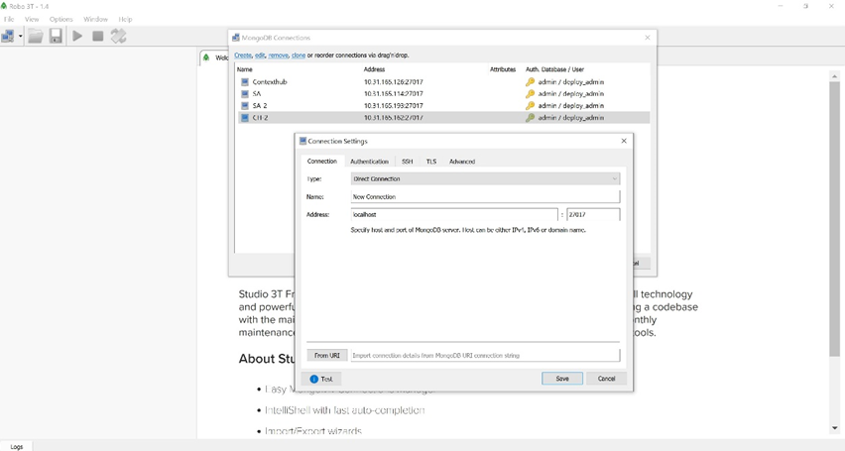845x451 pixels.
Task: Switch to the SSH tab
Action: (x=408, y=162)
